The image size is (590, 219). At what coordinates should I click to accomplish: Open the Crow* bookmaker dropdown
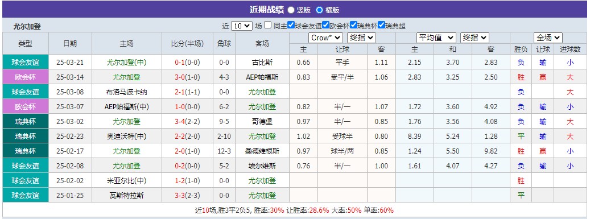325,38
